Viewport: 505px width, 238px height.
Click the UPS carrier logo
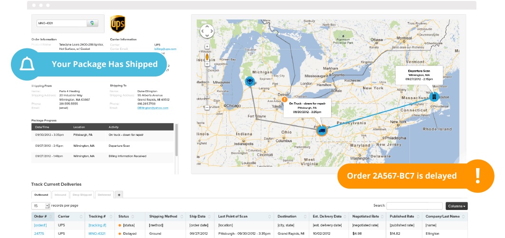[x=117, y=24]
